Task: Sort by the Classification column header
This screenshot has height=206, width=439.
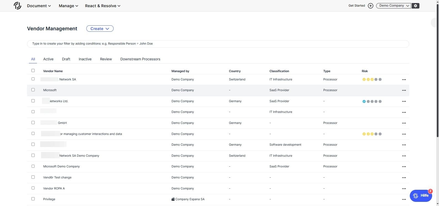Action: [x=279, y=71]
